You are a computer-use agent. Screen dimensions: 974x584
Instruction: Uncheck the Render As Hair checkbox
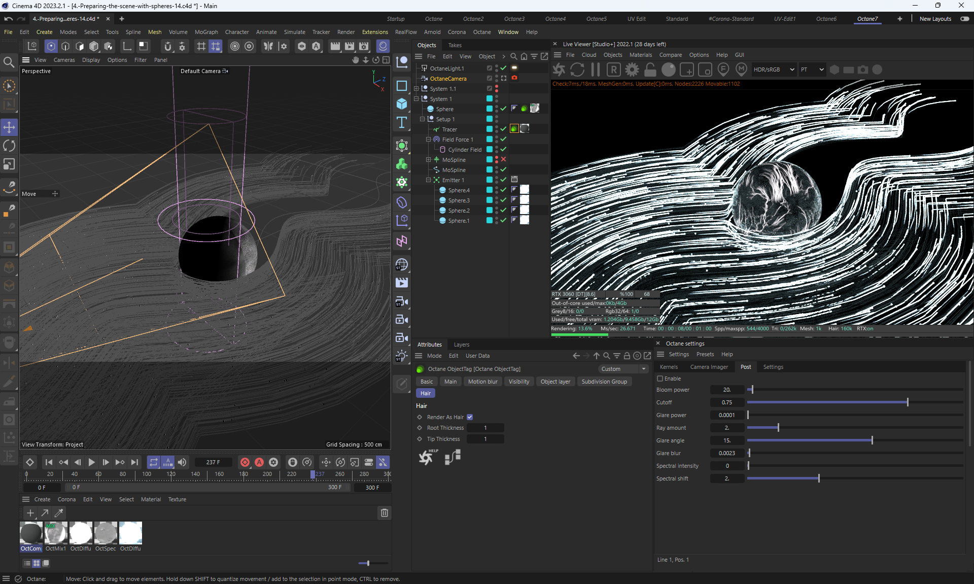click(x=470, y=417)
